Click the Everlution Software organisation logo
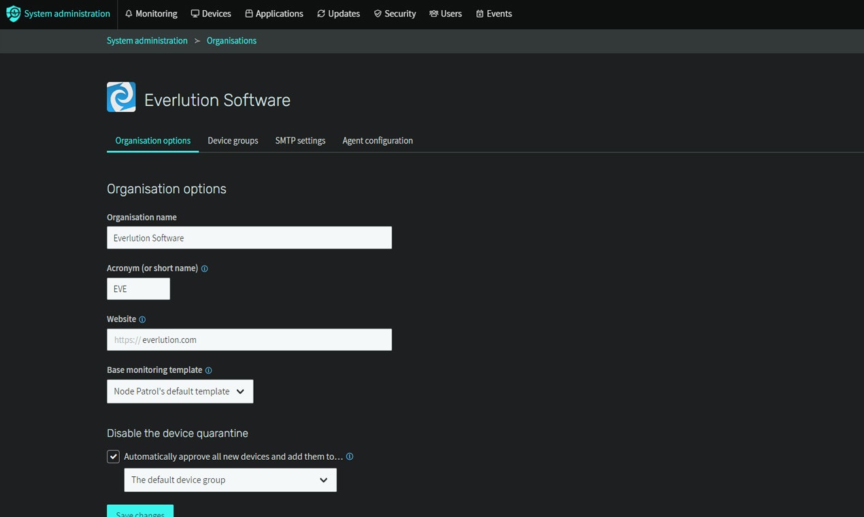 coord(121,97)
